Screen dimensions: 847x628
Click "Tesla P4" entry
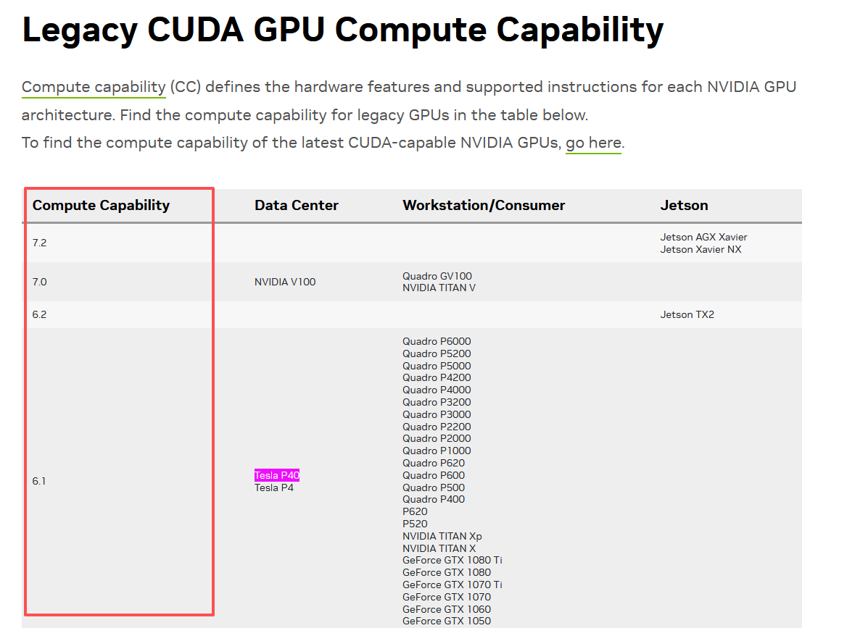coord(274,487)
